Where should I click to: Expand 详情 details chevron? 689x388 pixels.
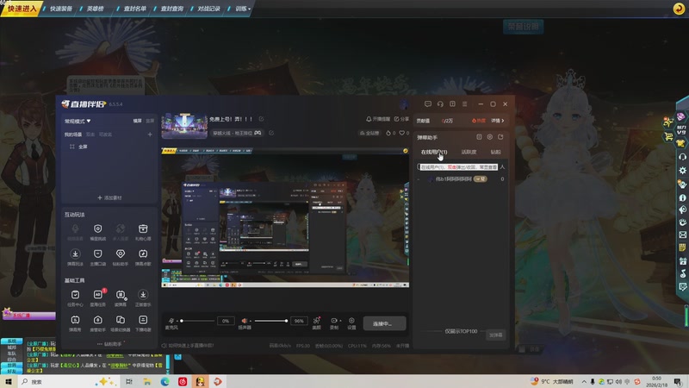[498, 121]
